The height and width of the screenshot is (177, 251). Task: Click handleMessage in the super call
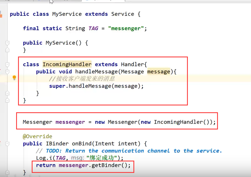pos(90,86)
